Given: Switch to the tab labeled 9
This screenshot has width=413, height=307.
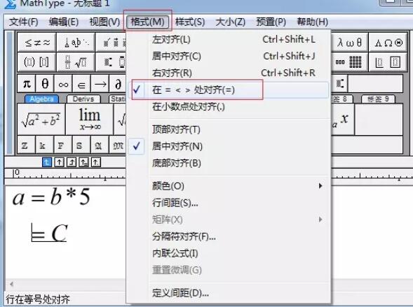Looking at the screenshot, I should click(378, 99).
